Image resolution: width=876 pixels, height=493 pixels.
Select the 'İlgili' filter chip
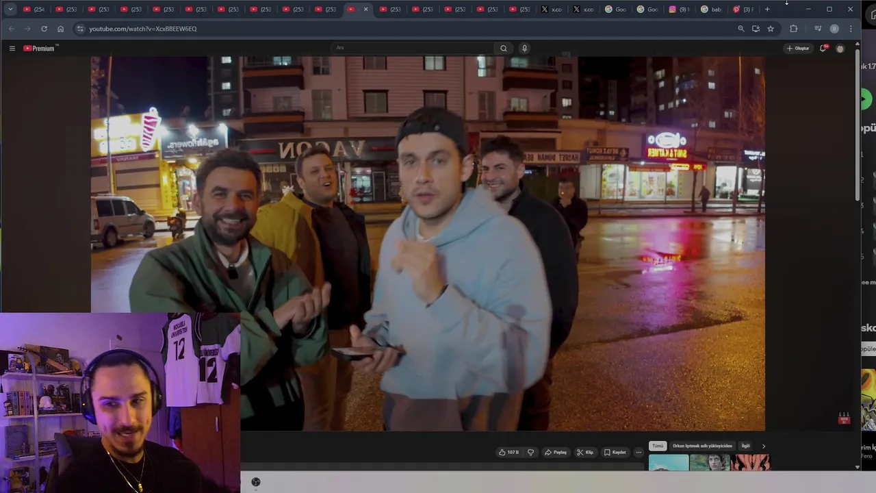pos(745,446)
